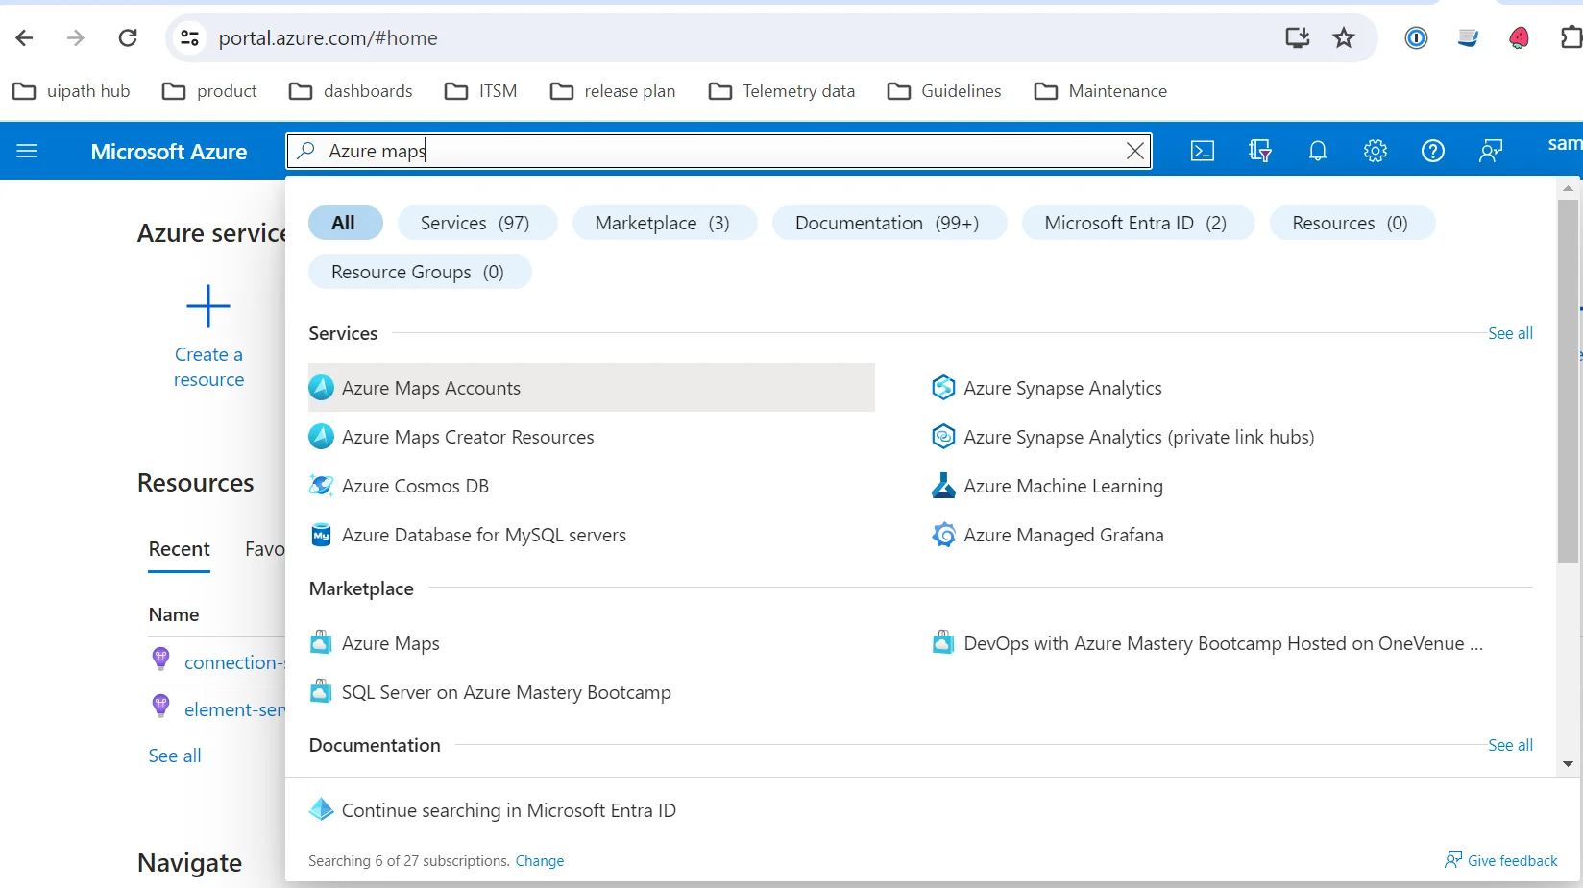Click the notifications bell icon
1583x888 pixels.
tap(1318, 151)
